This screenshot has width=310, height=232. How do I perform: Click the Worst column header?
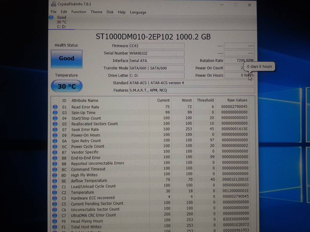pyautogui.click(x=186, y=100)
